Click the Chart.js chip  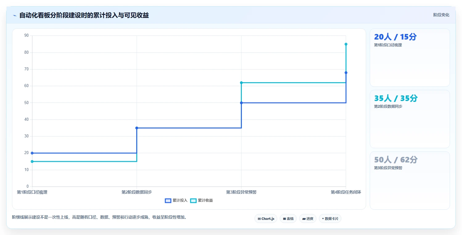[266, 219]
